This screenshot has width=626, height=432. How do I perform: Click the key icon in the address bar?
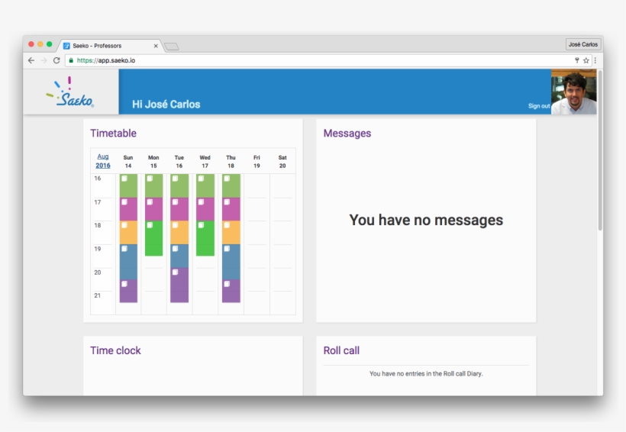[x=577, y=60]
